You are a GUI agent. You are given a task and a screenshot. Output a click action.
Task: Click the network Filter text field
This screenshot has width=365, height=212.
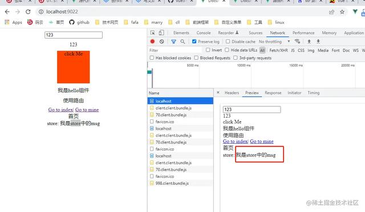[x=175, y=50]
